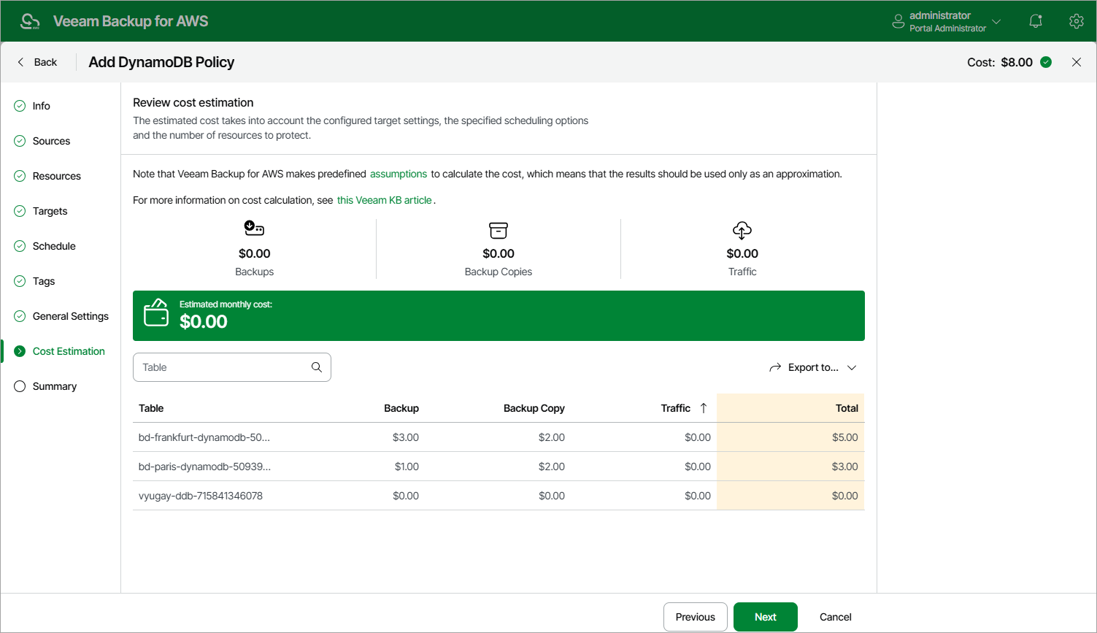Click the Targets step checkmark icon

pos(20,211)
